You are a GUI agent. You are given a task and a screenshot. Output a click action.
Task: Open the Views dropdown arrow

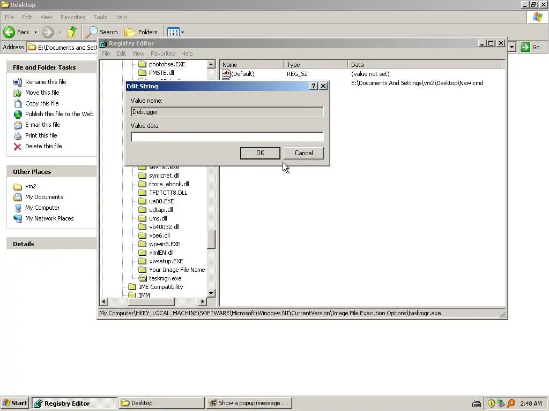pyautogui.click(x=182, y=33)
